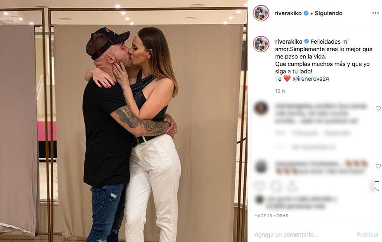Screen dimensions: 382x242
Task: Click the verified badge beside header username
Action: click(306, 13)
